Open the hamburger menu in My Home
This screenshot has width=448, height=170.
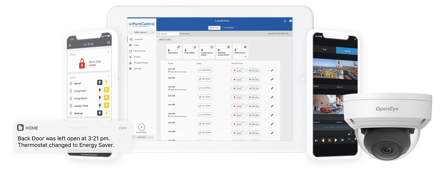70,46
